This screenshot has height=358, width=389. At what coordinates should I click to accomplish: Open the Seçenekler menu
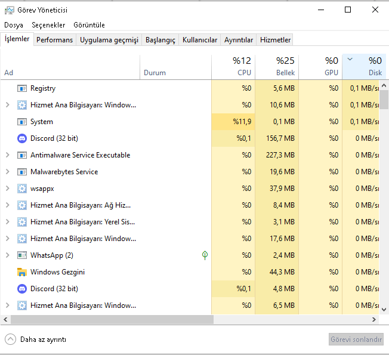[48, 25]
